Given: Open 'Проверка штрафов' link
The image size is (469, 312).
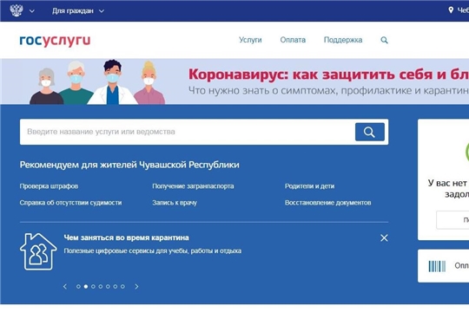Looking at the screenshot, I should point(49,186).
